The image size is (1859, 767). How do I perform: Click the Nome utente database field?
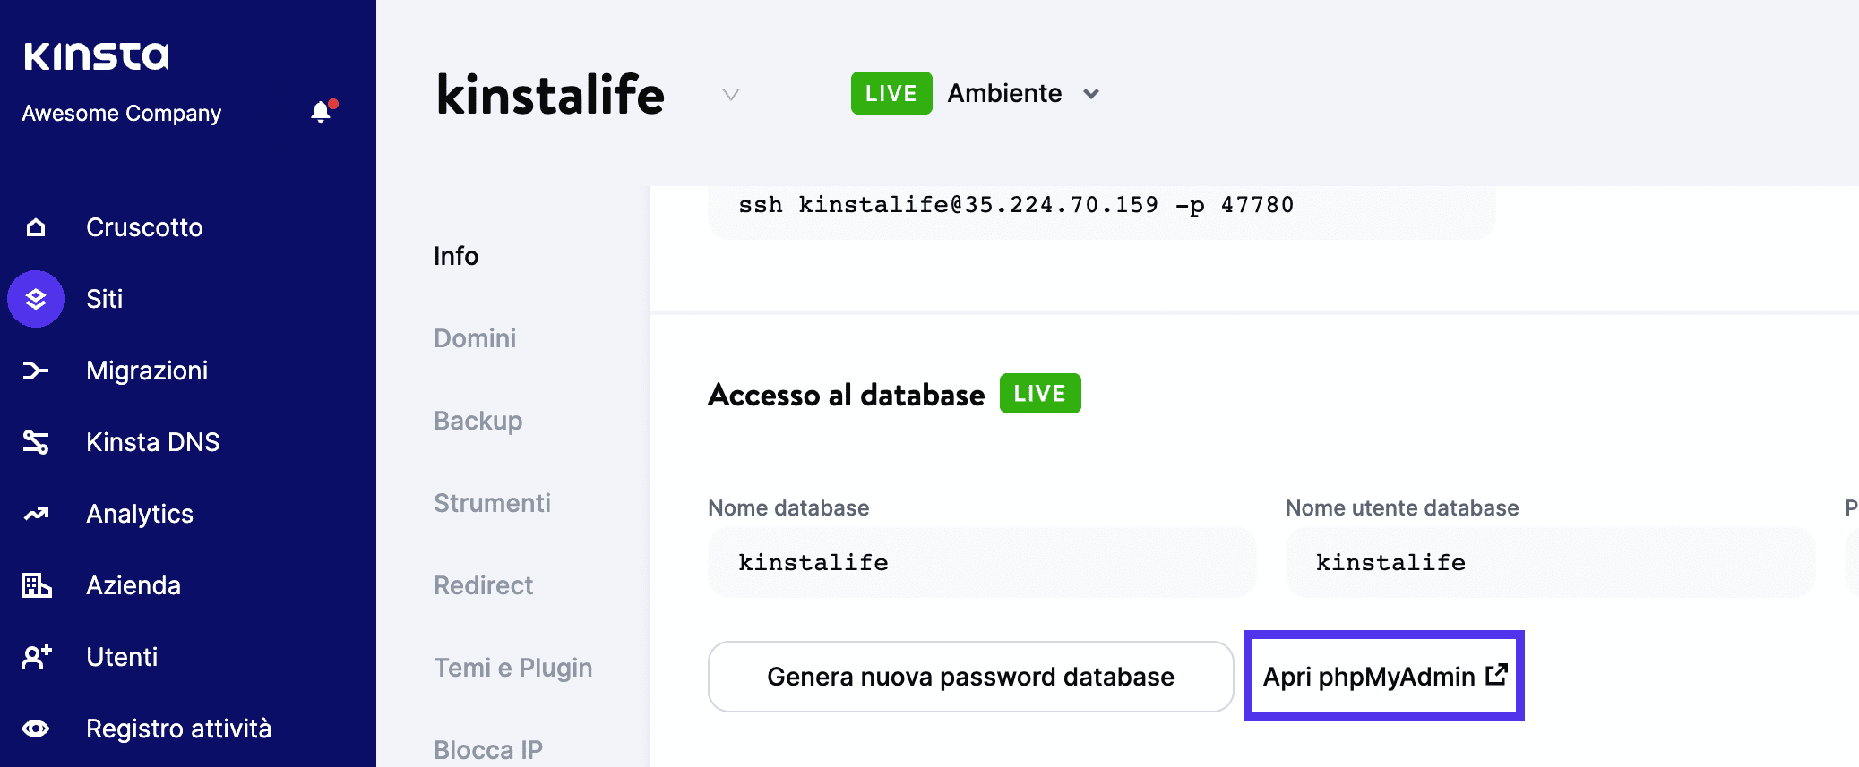click(1551, 562)
